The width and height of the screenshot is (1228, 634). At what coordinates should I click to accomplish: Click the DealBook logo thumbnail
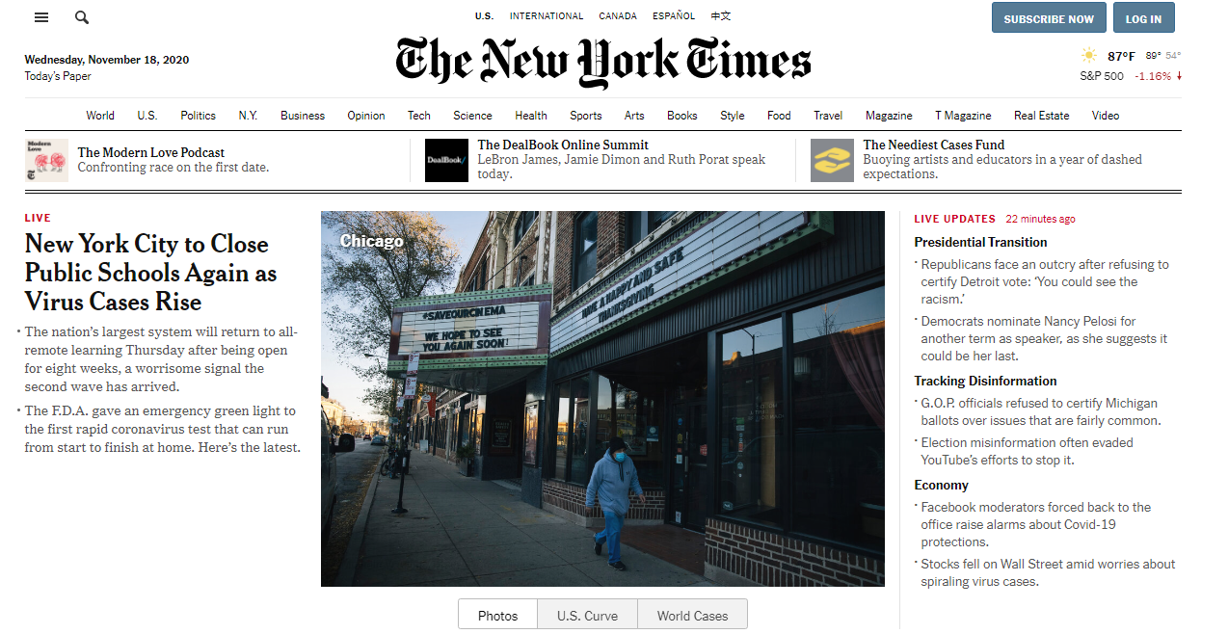446,160
